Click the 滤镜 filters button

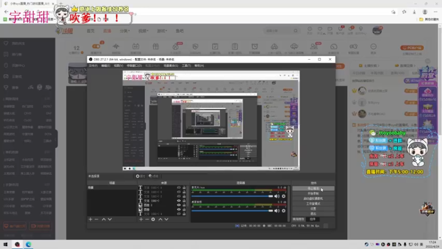click(154, 176)
